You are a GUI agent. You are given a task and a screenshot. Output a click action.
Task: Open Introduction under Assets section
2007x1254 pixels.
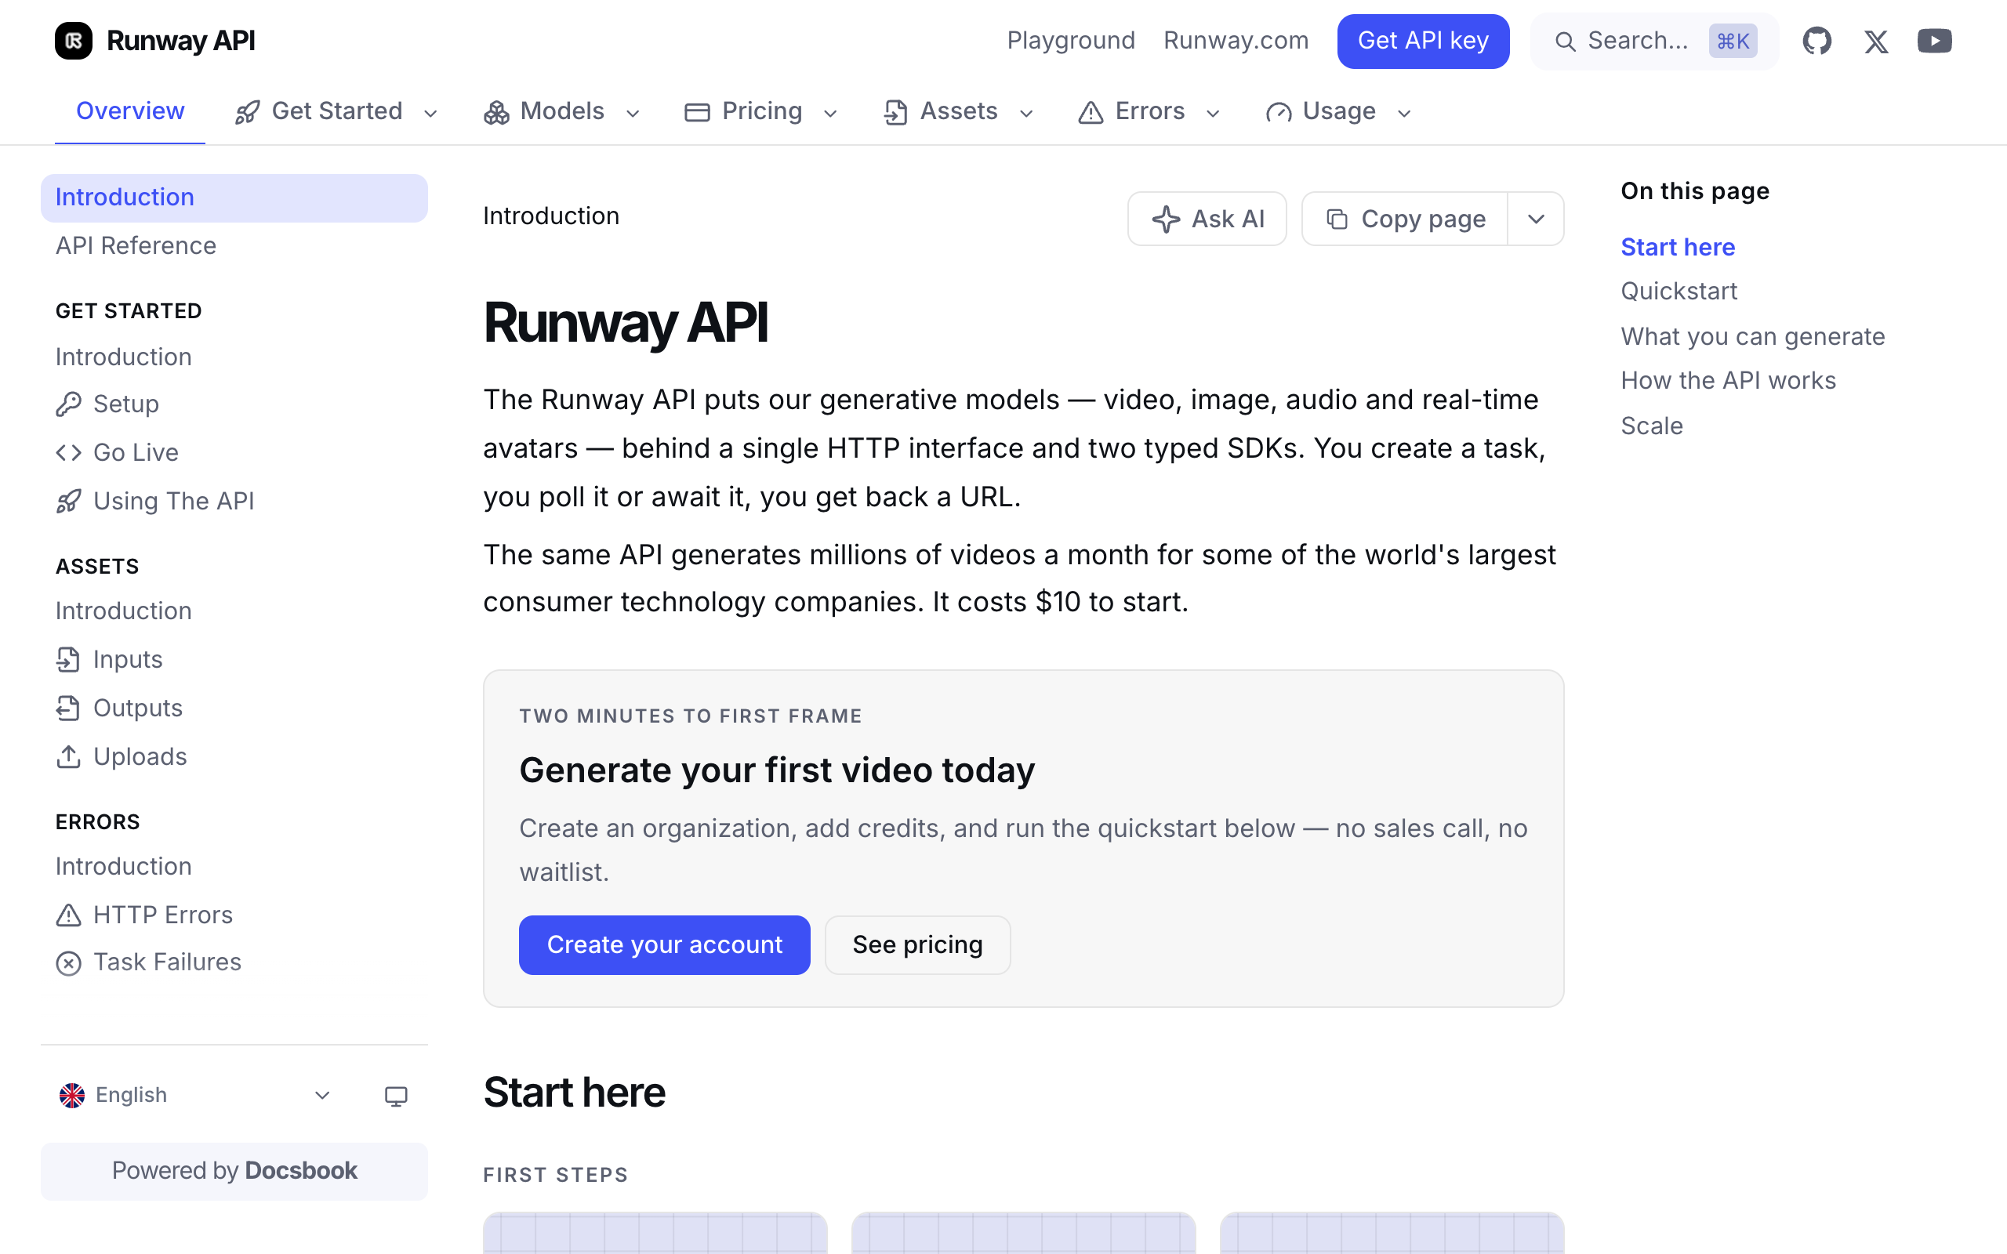(x=124, y=611)
